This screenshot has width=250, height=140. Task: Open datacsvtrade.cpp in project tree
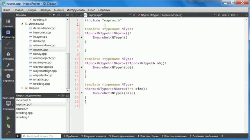[44, 28]
